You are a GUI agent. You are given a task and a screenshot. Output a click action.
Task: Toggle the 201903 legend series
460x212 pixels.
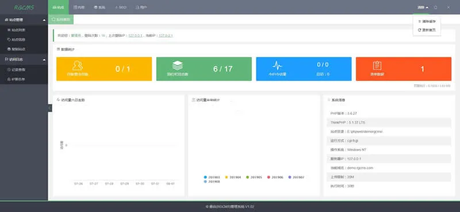[212, 178]
